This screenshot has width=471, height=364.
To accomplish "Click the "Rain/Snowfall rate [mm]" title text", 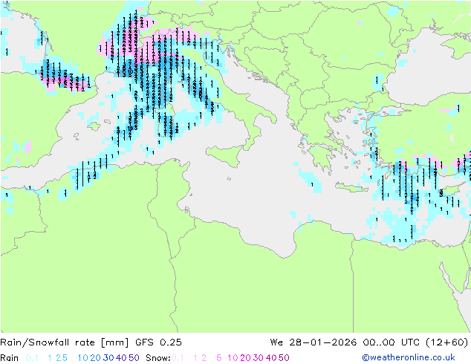I will (65, 342).
